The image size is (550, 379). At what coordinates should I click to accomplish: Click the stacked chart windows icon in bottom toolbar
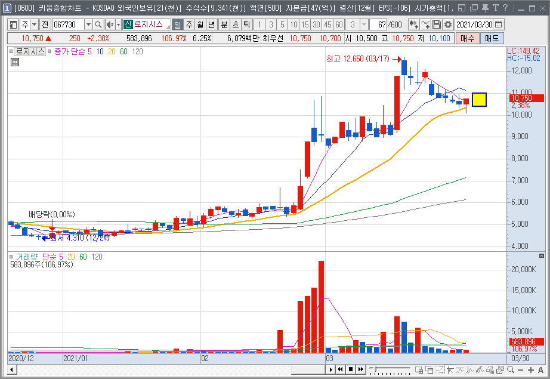[500, 369]
